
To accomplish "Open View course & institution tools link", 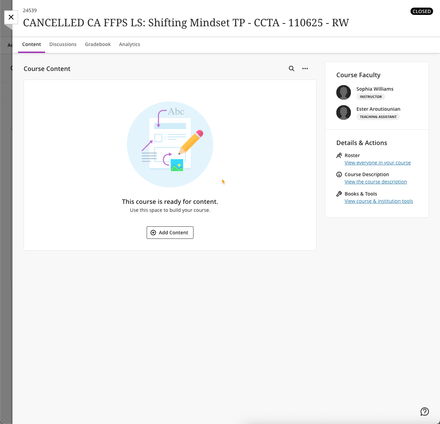I will 379,201.
